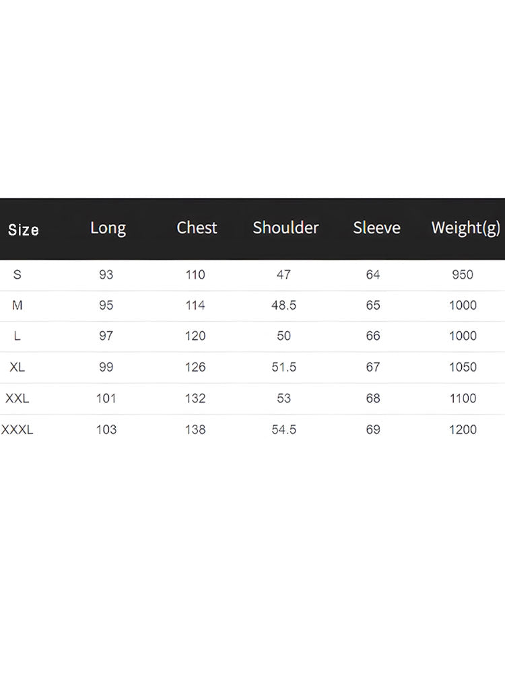
Task: Click the Weight(g) column header
Action: pyautogui.click(x=465, y=228)
